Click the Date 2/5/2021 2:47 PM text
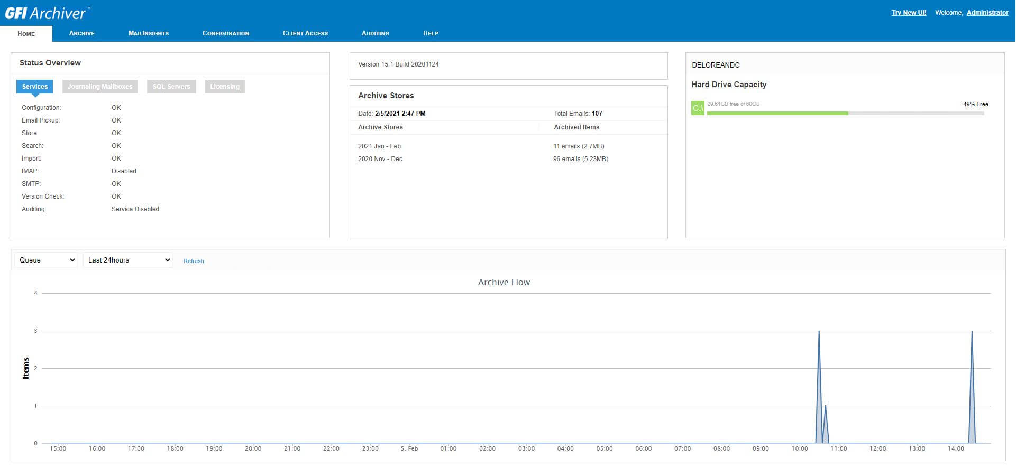 point(392,114)
